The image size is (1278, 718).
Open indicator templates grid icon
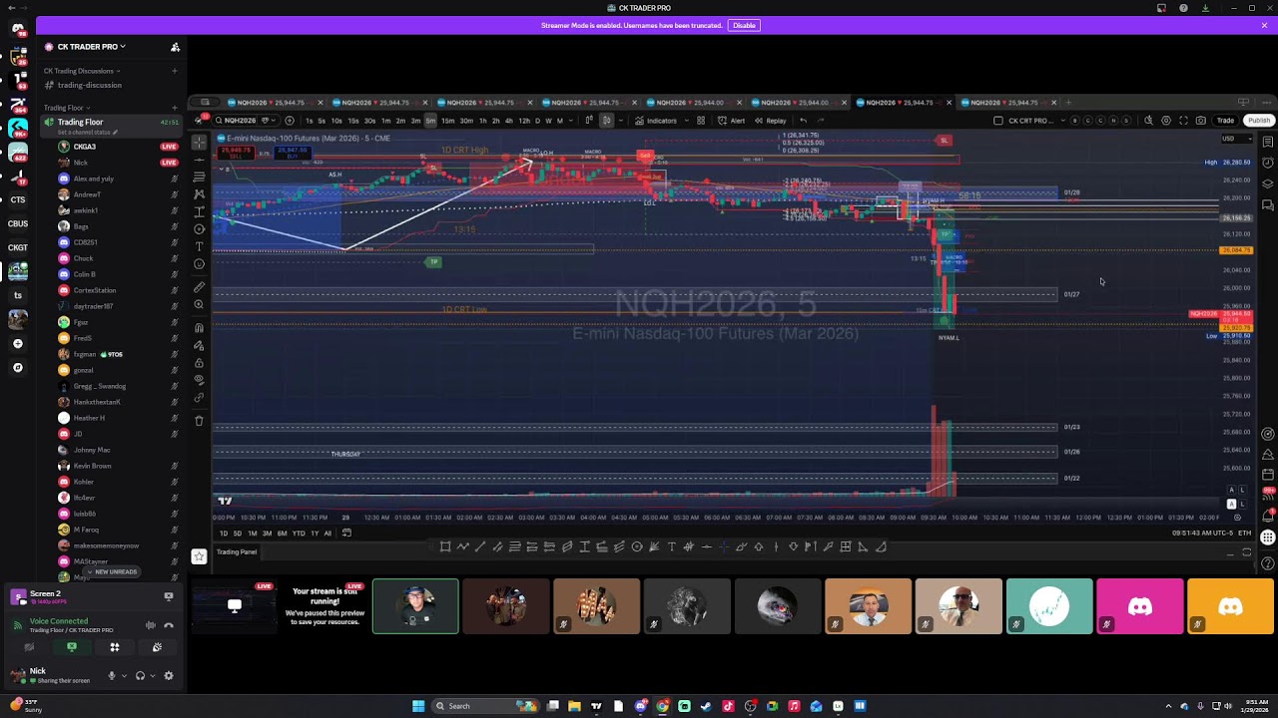(701, 121)
